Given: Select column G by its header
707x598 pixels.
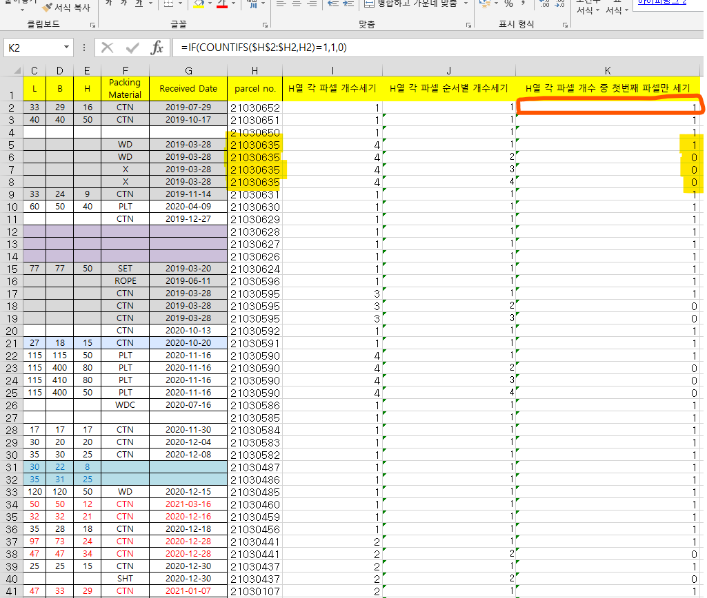Looking at the screenshot, I should [x=188, y=71].
